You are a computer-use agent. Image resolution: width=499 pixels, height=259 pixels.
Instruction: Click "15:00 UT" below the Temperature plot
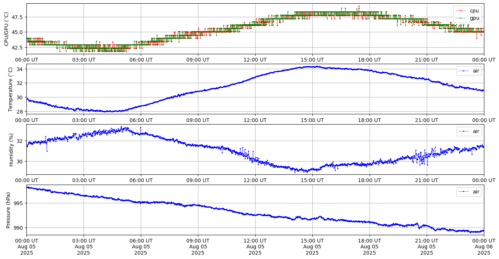point(312,120)
